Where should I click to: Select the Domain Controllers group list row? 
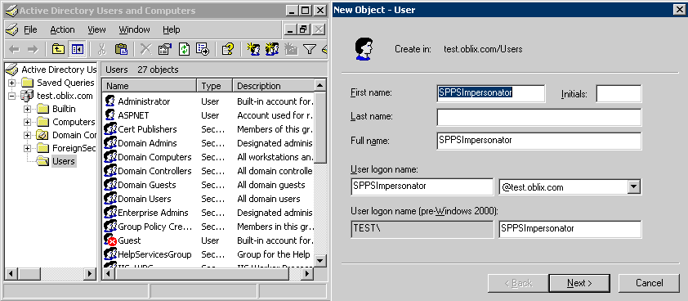point(208,171)
